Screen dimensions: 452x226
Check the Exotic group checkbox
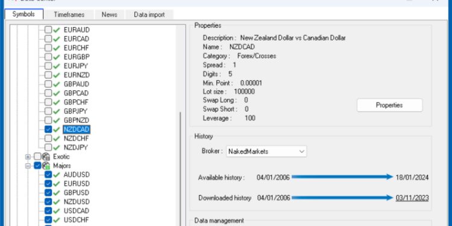[37, 157]
